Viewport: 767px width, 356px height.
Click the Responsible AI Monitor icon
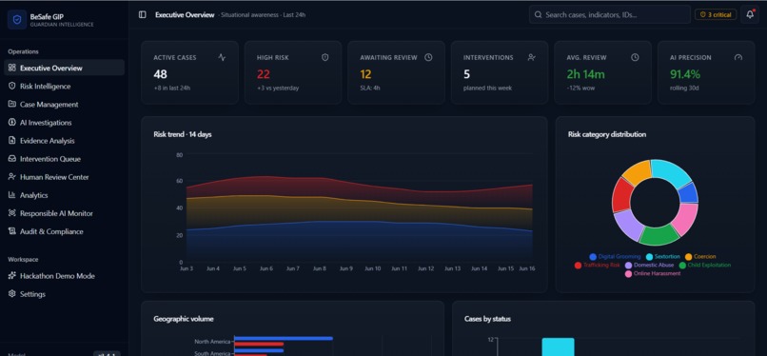12,213
